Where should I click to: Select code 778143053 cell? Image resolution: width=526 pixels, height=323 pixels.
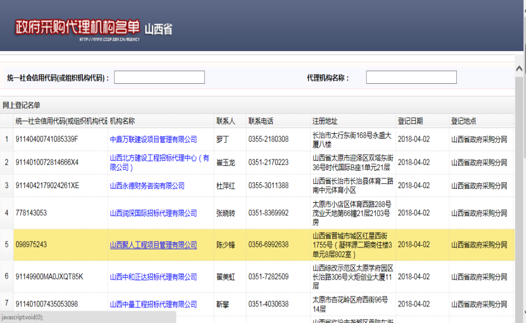click(x=31, y=213)
